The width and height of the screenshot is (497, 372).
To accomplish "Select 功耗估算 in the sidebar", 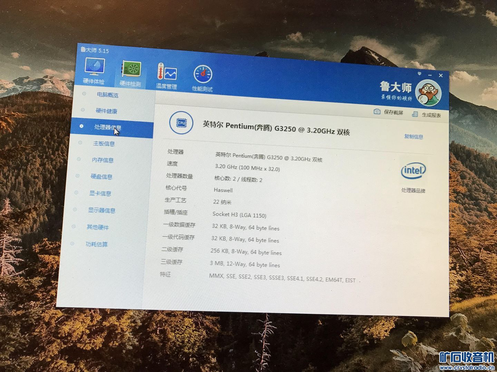I will click(97, 244).
